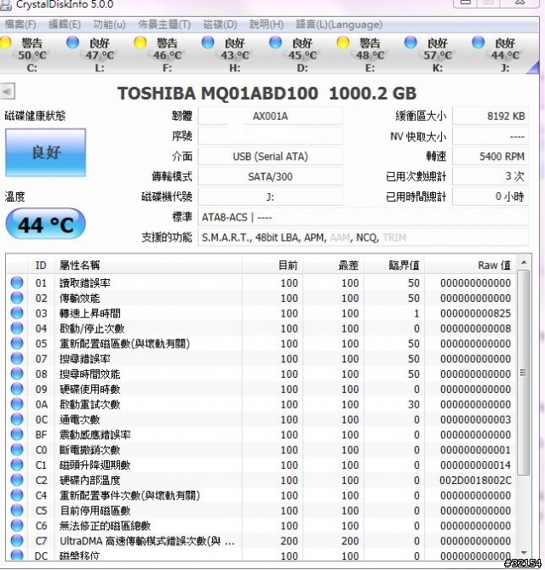Viewport: 545px width, 570px height.
Task: Click the power on hours 0 小時
Action: [x=490, y=197]
